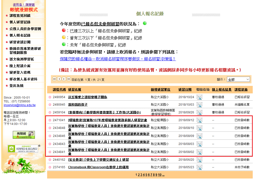Open 修改個人基本資料 sidebar item
Image resolution: width=255 pixels, height=180 pixels.
[x=23, y=79]
